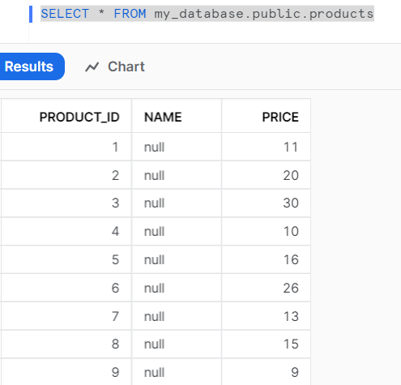
Task: Select the price cell showing 13
Action: point(267,316)
